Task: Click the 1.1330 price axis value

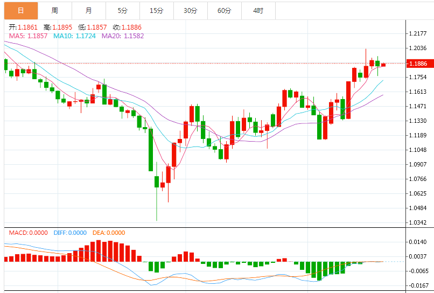Action: (418, 121)
